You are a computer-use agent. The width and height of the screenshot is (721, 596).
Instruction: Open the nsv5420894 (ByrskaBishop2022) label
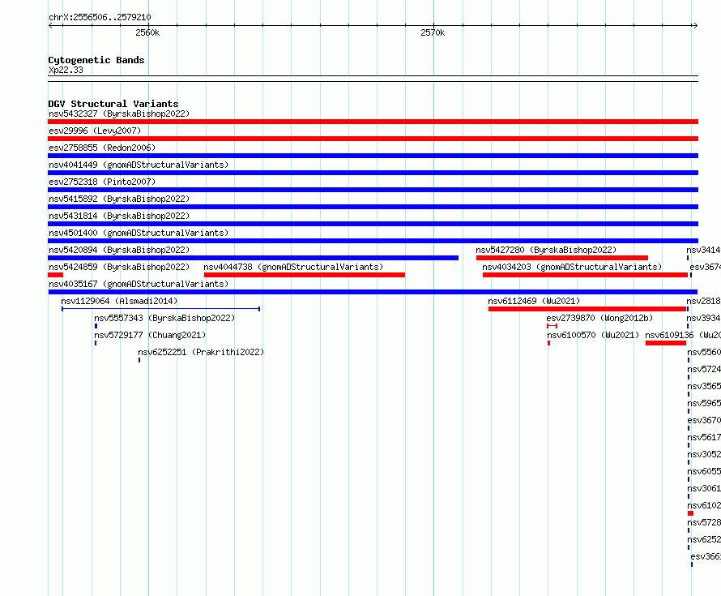119,250
